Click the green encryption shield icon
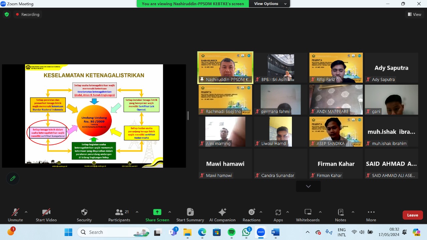This screenshot has width=427, height=240. pos(7,14)
